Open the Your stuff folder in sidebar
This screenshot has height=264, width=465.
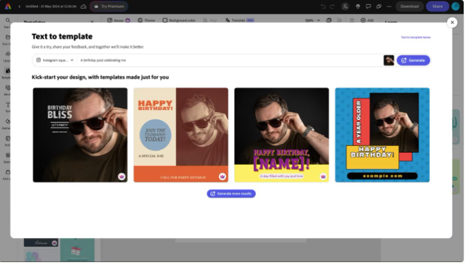point(7,39)
